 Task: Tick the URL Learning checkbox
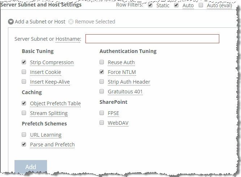[24, 134]
